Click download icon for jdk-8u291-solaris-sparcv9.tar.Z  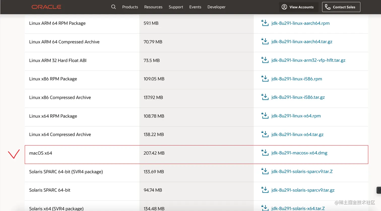[x=265, y=171]
